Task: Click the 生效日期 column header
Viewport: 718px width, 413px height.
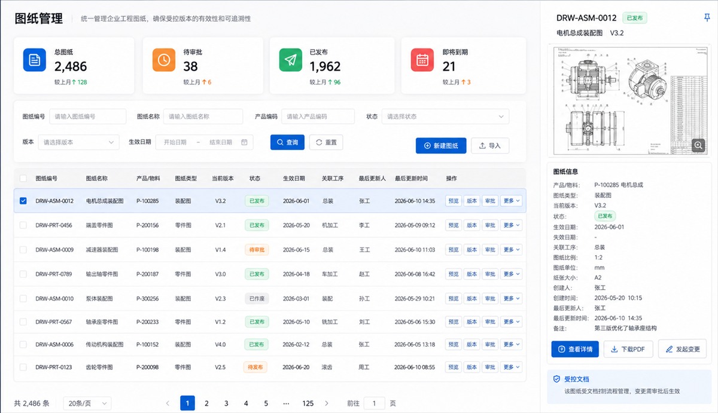Action: coord(294,178)
